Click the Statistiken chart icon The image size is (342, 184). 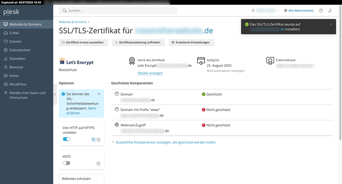click(x=6, y=58)
